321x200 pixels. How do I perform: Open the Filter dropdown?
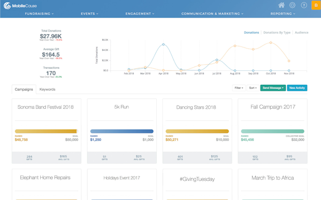239,88
